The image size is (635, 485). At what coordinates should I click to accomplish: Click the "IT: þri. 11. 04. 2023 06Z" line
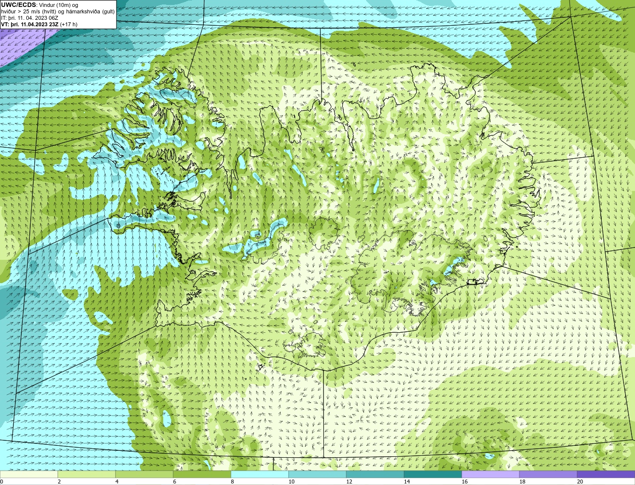click(29, 18)
